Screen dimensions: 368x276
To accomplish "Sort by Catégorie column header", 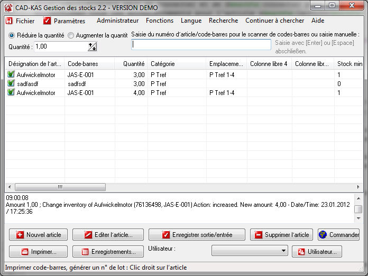I will pyautogui.click(x=177, y=64).
